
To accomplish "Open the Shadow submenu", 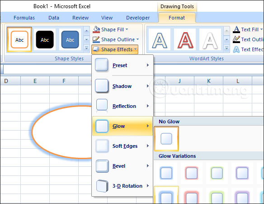I will click(123, 86).
